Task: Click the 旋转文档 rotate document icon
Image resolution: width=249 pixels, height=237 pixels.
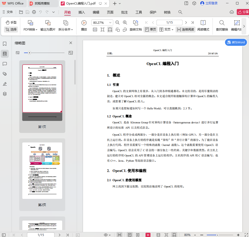Action: coord(136,22)
